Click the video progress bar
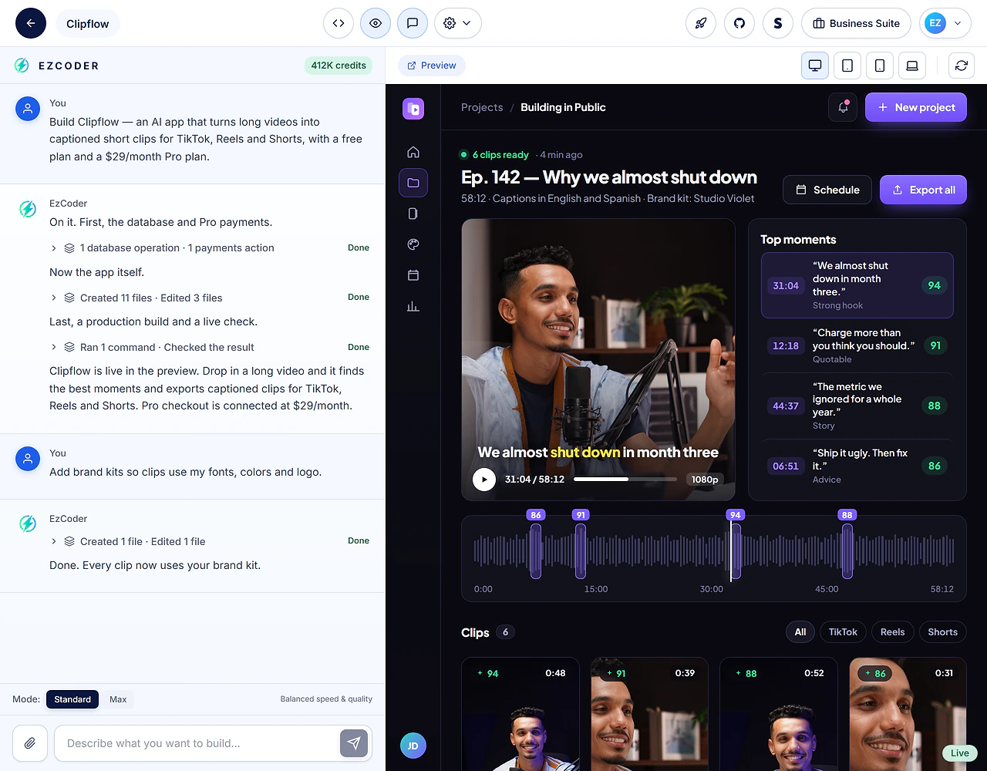Viewport: 987px width, 771px height. [x=625, y=480]
